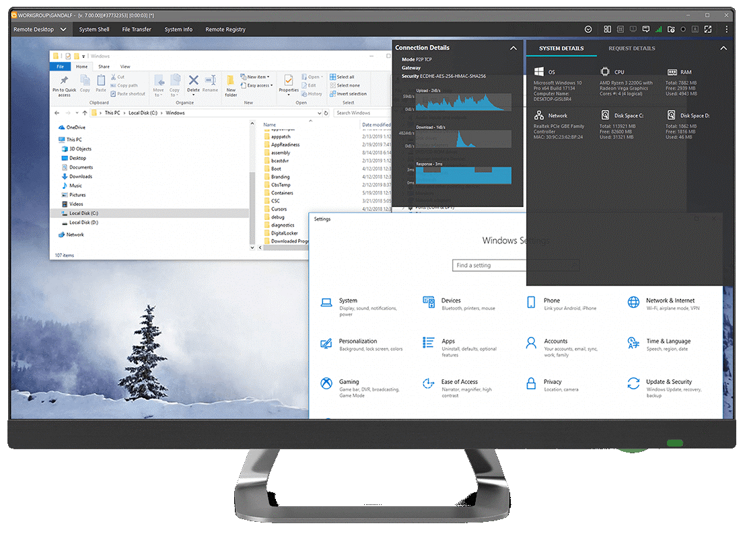The width and height of the screenshot is (745, 540).
Task: Click the Explorer up arrow
Action: [x=85, y=113]
